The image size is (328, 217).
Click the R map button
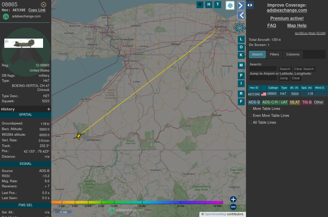click(241, 94)
